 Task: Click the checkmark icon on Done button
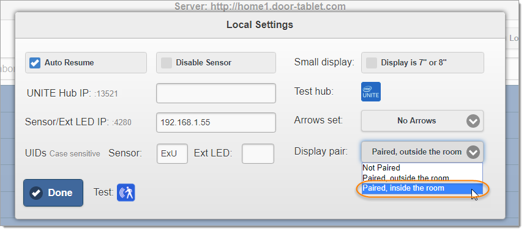pyautogui.click(x=36, y=193)
